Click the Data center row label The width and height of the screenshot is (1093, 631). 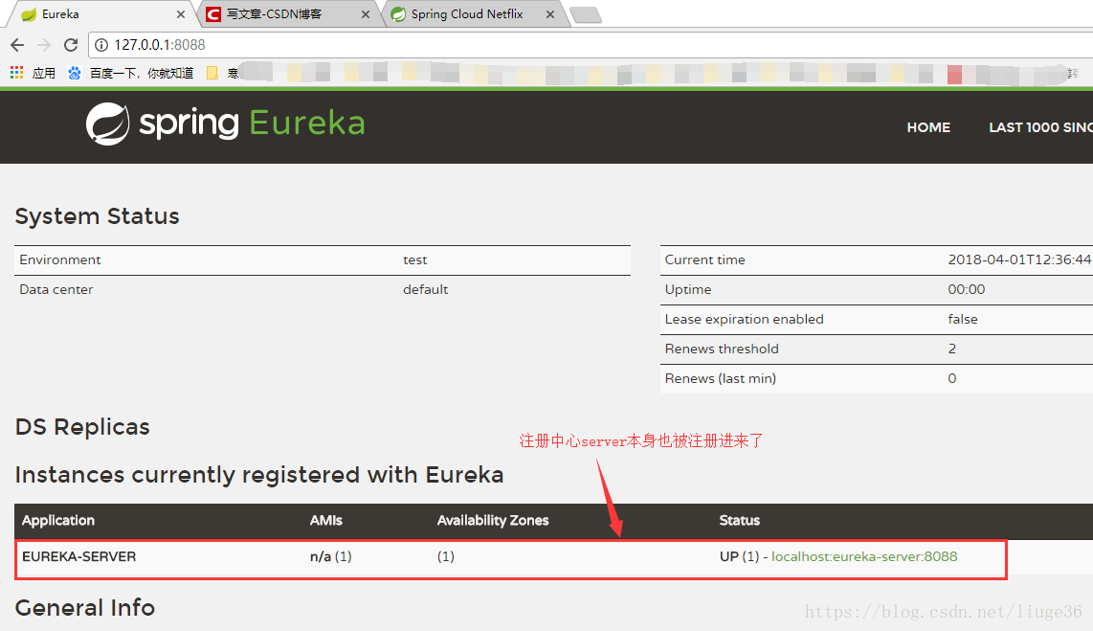pyautogui.click(x=56, y=289)
